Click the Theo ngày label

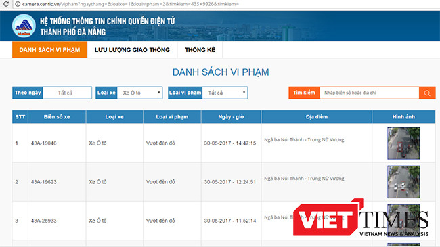[x=28, y=93]
